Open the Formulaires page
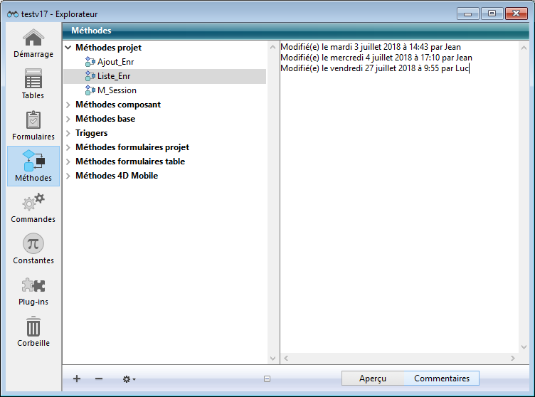 [x=33, y=125]
